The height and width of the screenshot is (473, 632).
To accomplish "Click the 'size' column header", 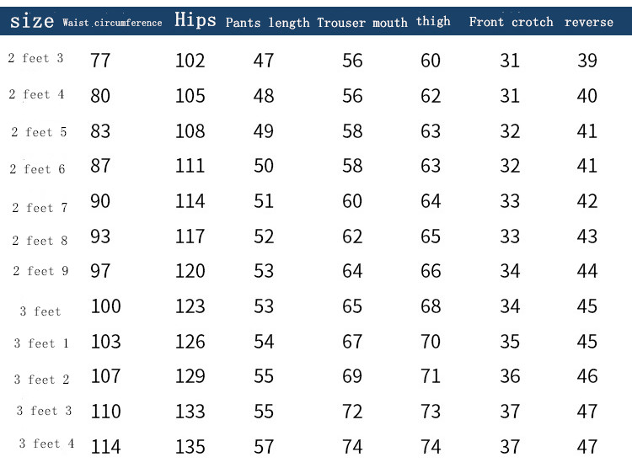I will [x=32, y=21].
